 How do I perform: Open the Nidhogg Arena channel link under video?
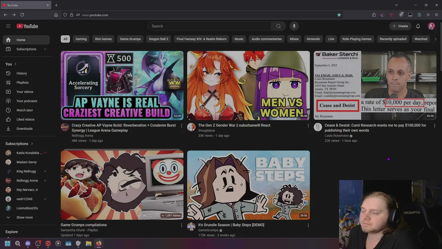pyautogui.click(x=82, y=136)
